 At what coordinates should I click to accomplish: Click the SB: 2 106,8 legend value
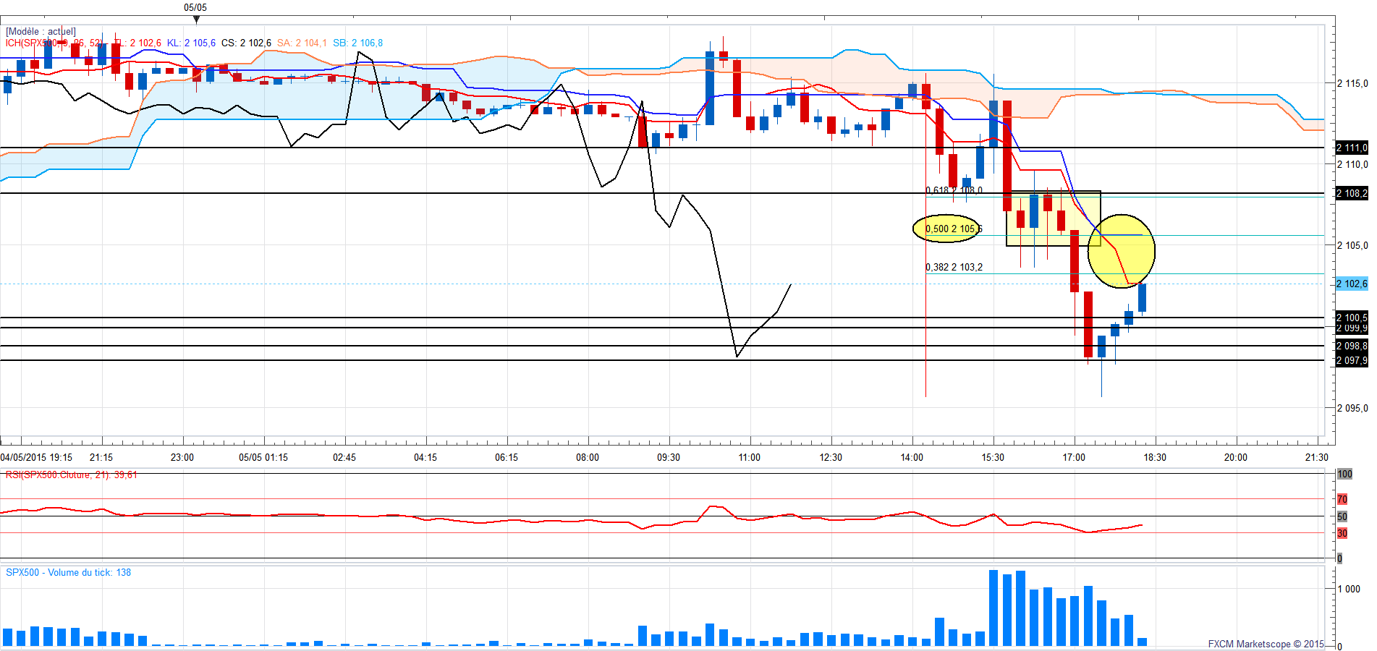(x=357, y=43)
